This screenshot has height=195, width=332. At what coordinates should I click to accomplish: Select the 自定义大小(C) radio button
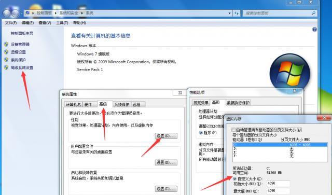pos(234,179)
